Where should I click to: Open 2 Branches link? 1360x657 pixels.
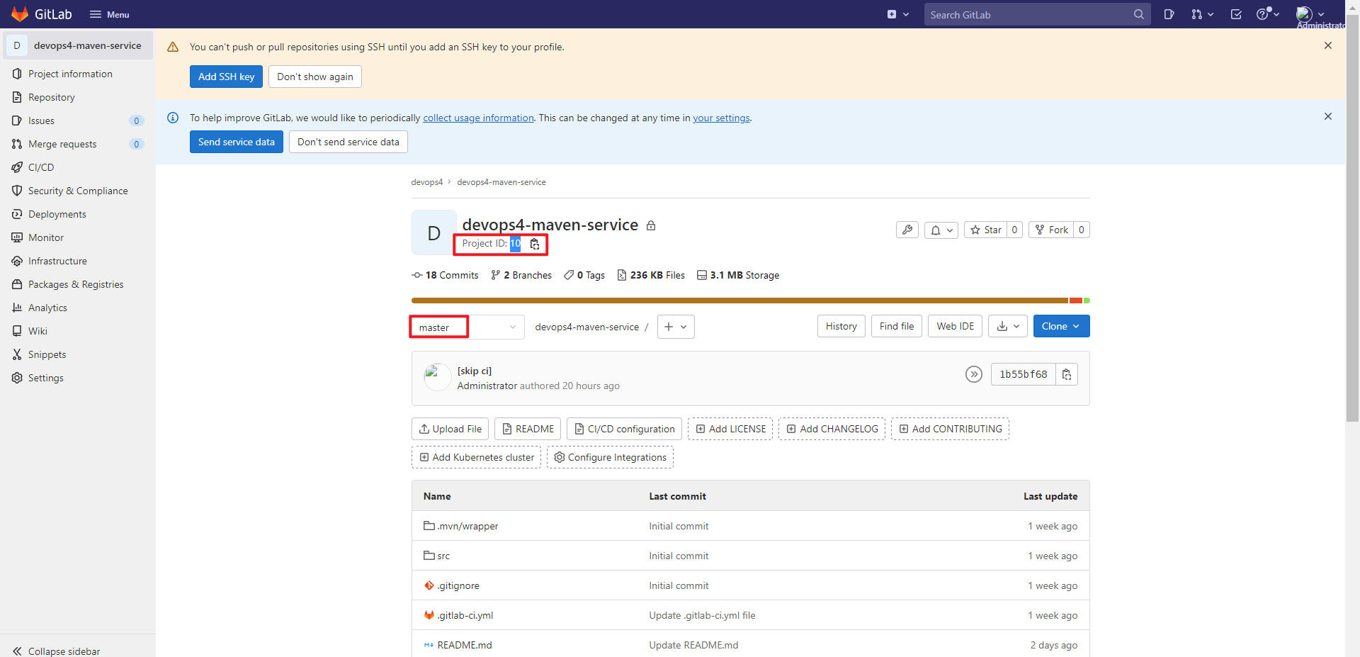521,275
